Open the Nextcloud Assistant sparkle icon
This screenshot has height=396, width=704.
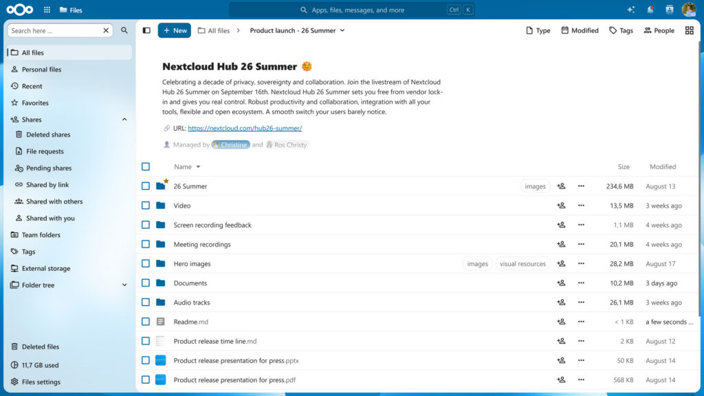pyautogui.click(x=631, y=10)
